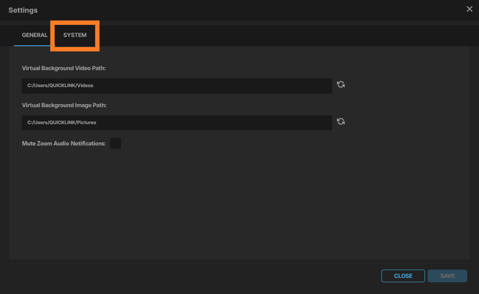Click the Mute Zoom Audio Notifications label

click(64, 144)
